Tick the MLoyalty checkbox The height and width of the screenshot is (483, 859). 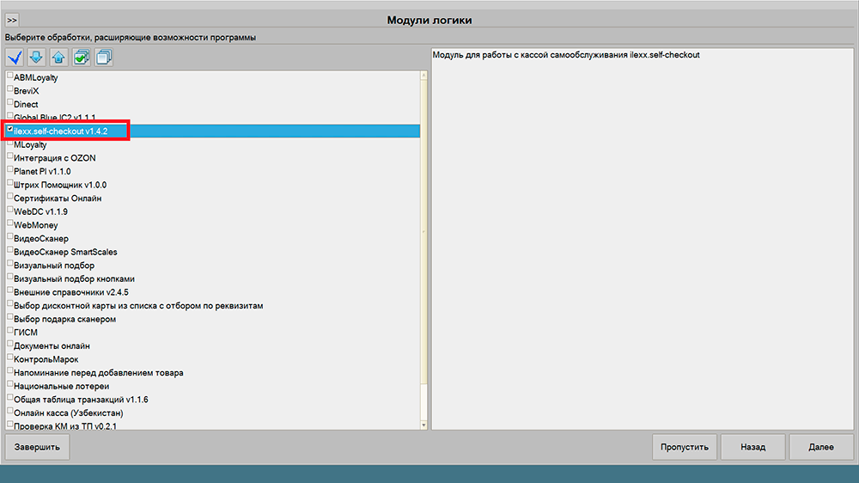(x=9, y=143)
